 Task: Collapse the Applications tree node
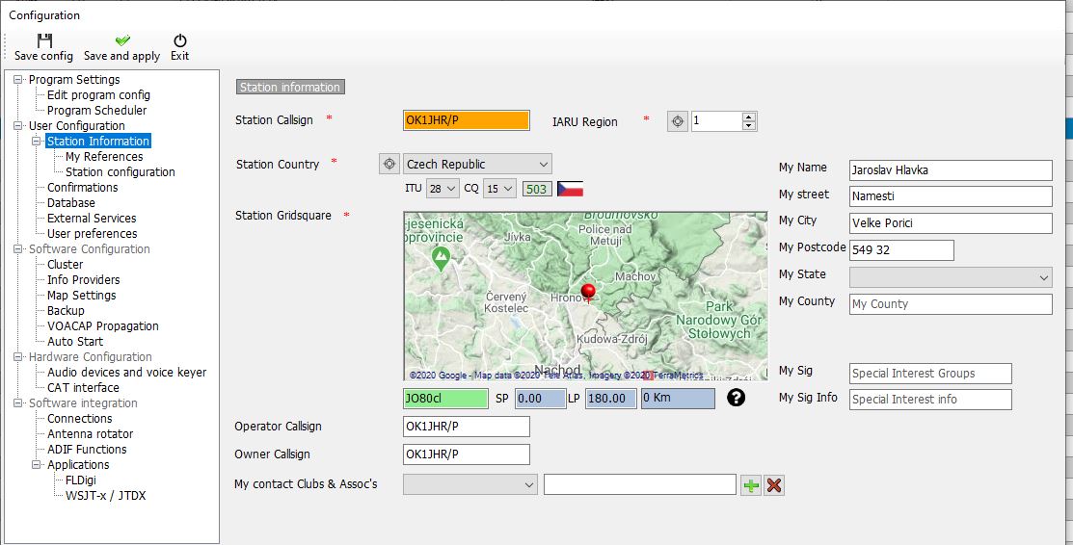click(37, 465)
